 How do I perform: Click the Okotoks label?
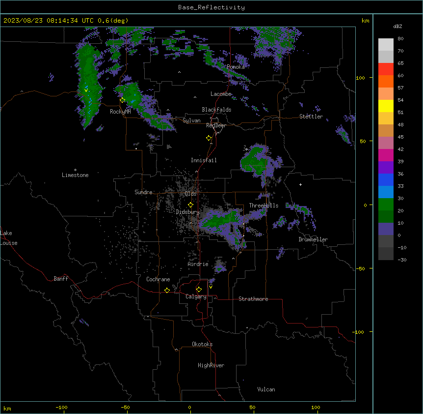pyautogui.click(x=202, y=344)
